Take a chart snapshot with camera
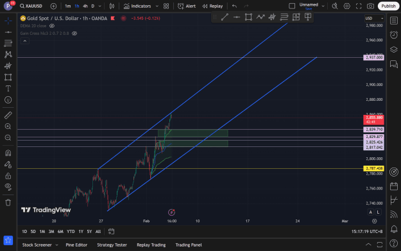 (x=370, y=6)
